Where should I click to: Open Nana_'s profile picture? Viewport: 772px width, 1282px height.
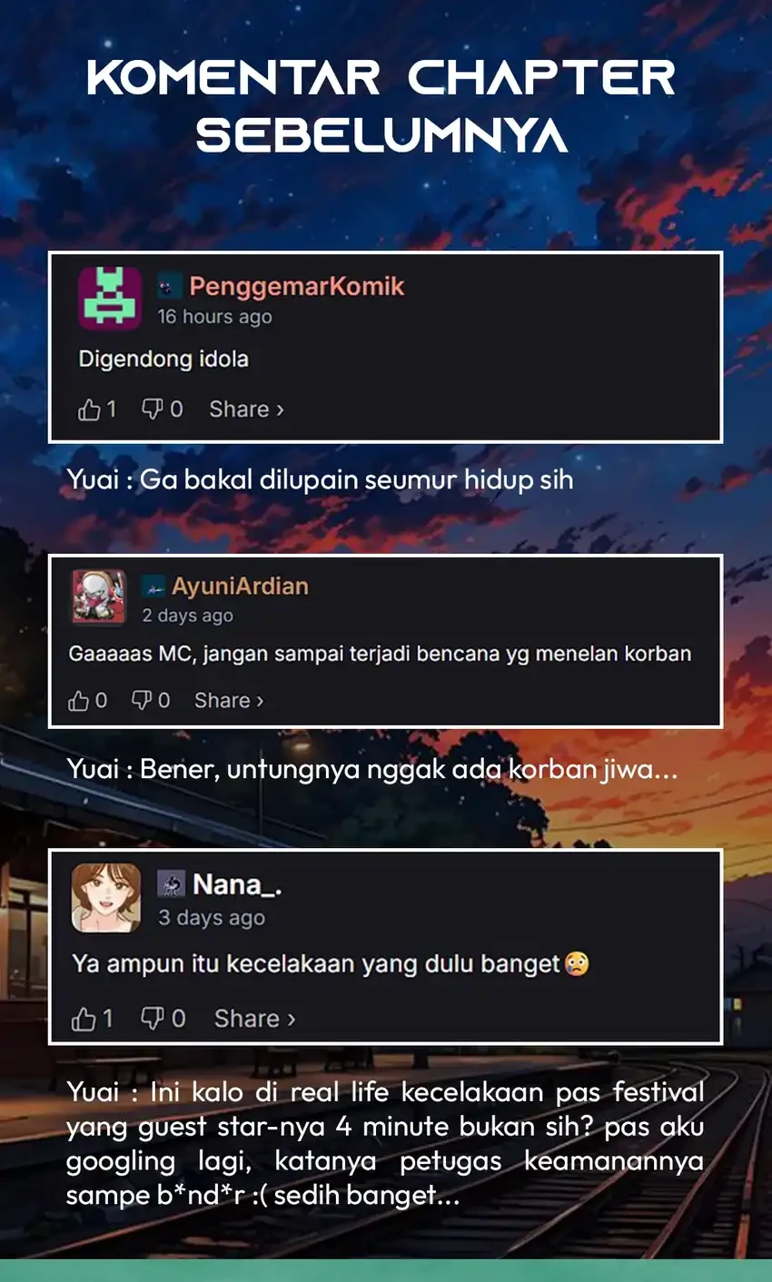coord(106,898)
